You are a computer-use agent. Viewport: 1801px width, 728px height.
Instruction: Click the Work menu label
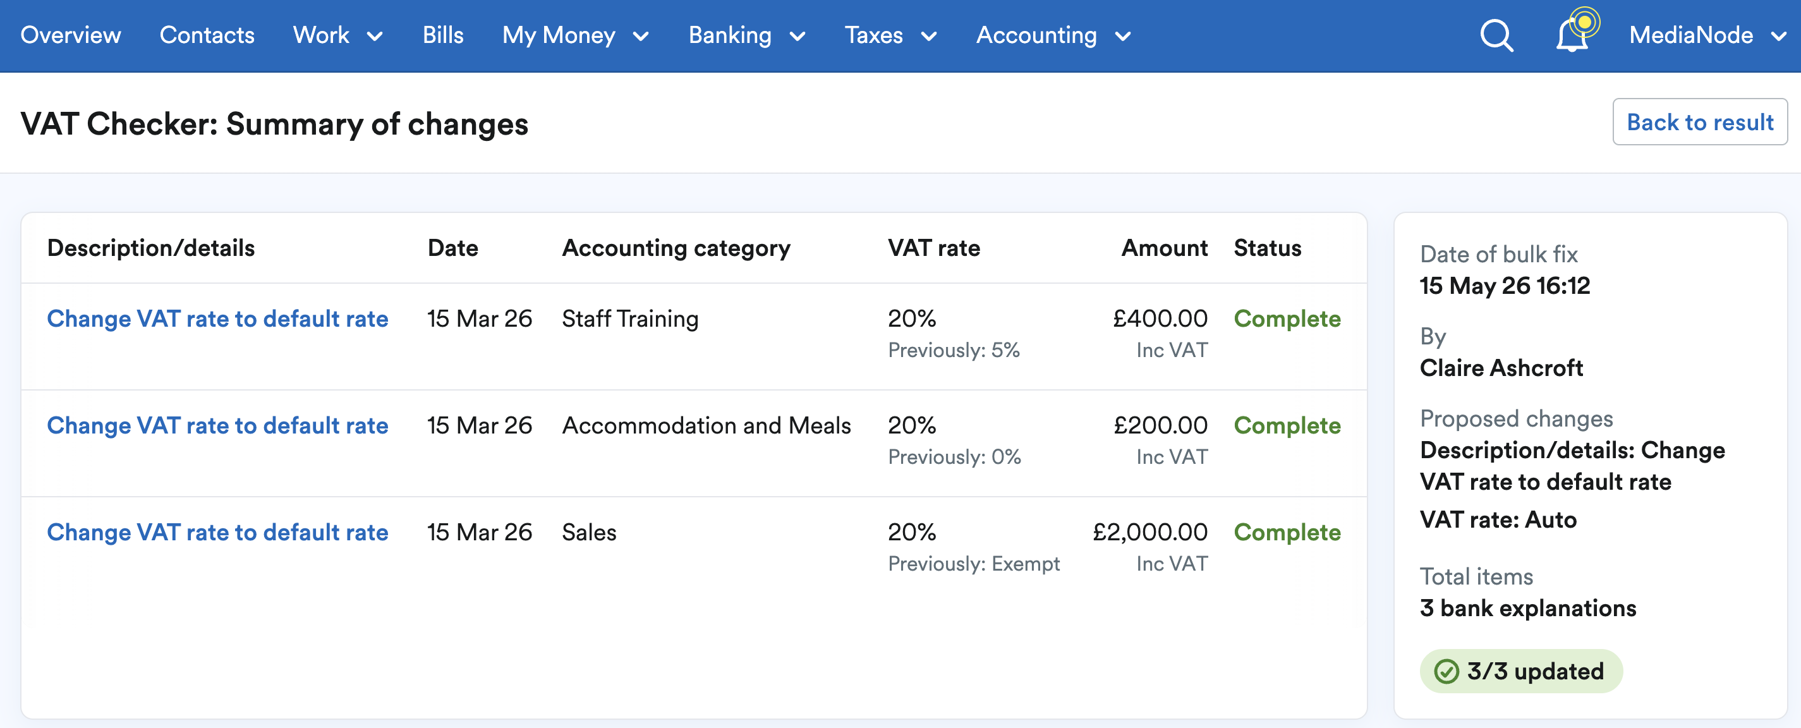(321, 35)
